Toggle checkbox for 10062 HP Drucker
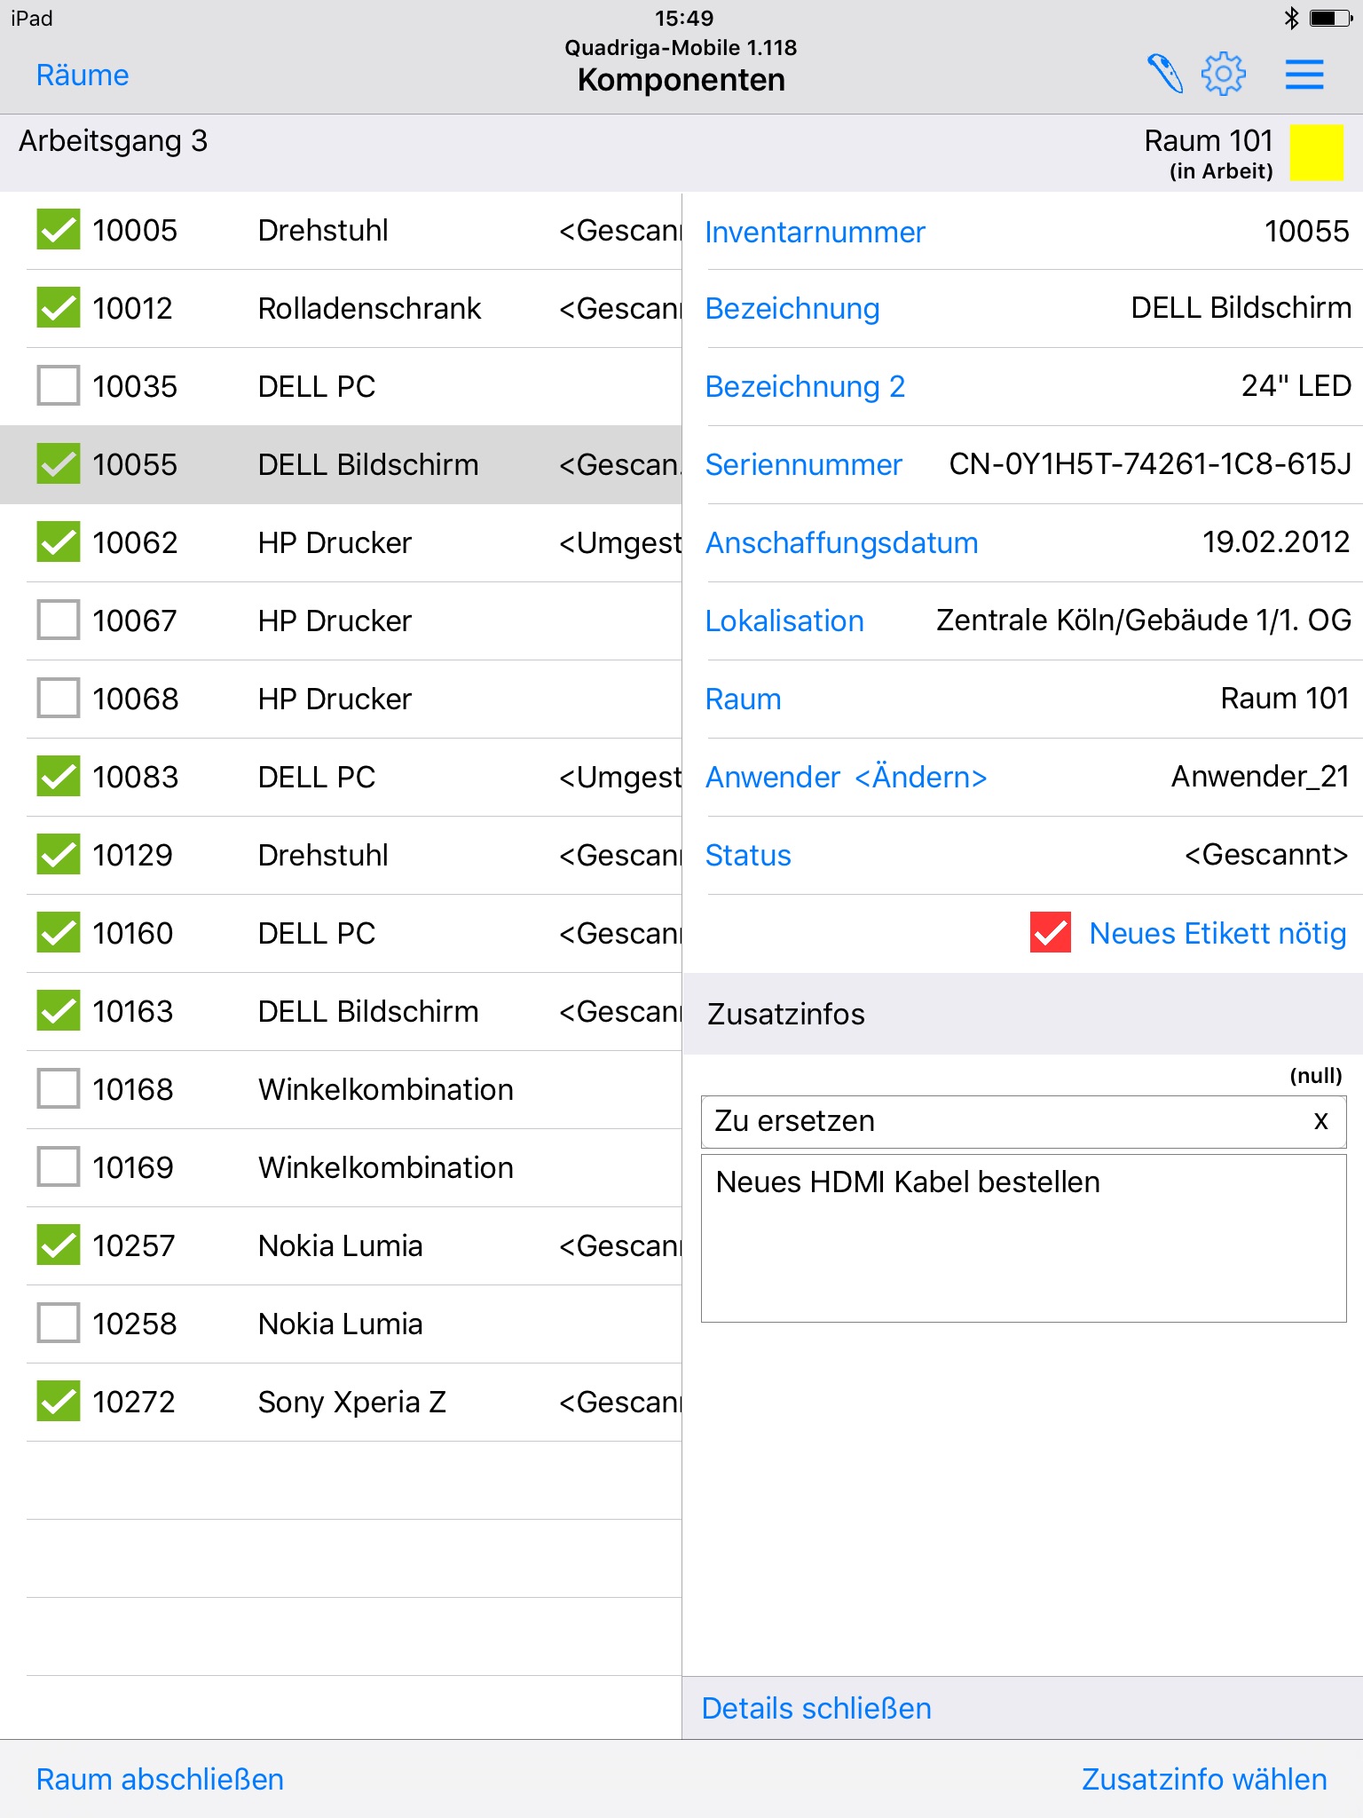This screenshot has width=1363, height=1818. pyautogui.click(x=59, y=542)
